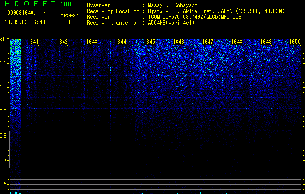Click the Receiving Location label
The height and width of the screenshot is (194, 305).
(x=113, y=11)
